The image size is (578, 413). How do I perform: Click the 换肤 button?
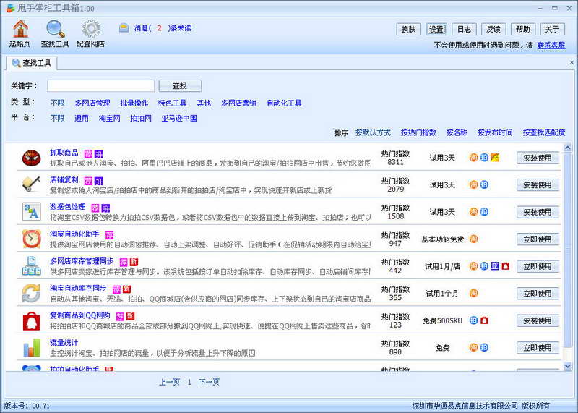tap(409, 29)
